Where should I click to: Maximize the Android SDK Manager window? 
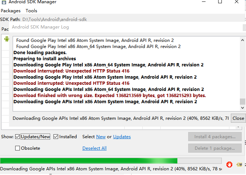220,2
